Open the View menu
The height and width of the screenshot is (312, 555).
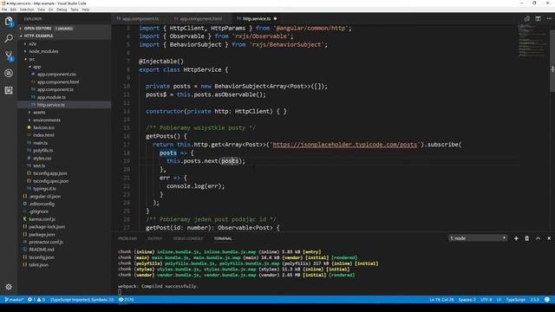(41, 10)
